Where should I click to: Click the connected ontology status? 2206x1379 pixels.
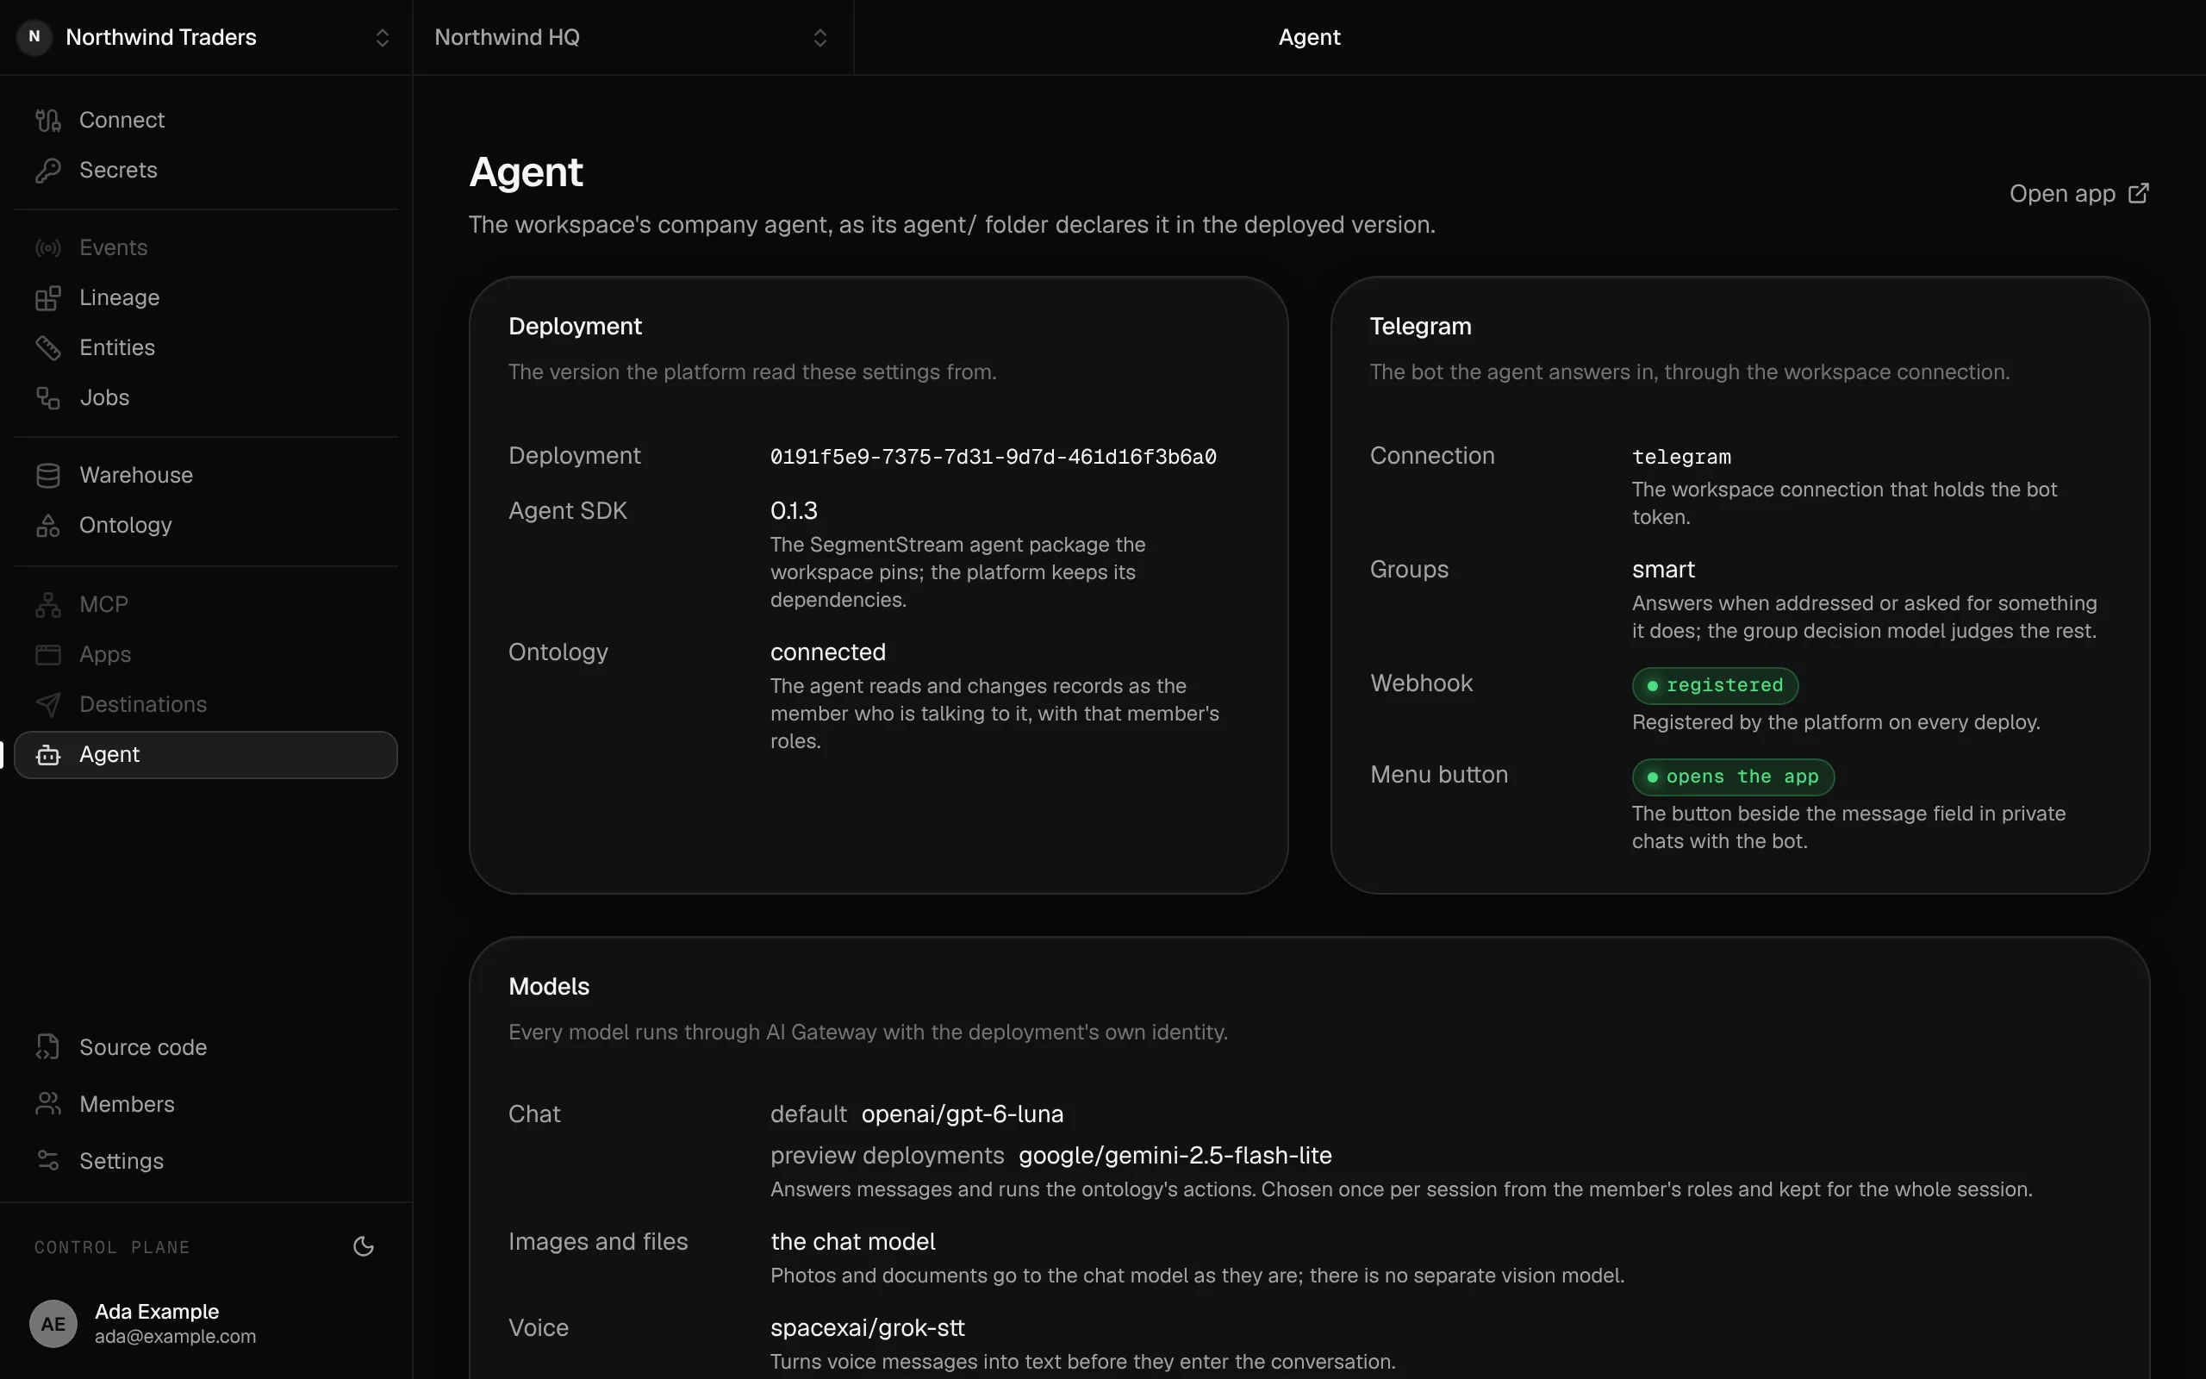pyautogui.click(x=828, y=652)
